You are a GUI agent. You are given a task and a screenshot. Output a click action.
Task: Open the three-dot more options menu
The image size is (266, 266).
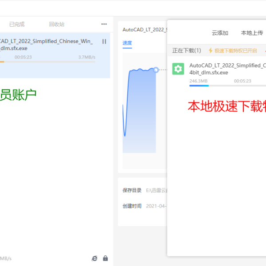pyautogui.click(x=104, y=24)
